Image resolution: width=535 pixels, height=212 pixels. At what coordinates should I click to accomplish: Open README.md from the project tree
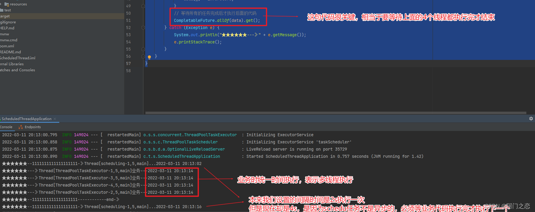(10, 52)
